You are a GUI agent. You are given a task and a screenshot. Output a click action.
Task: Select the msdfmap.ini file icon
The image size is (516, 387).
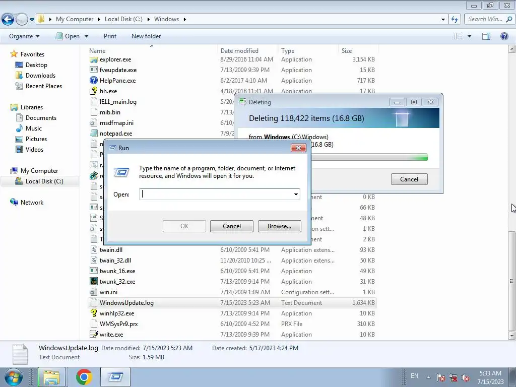tap(93, 123)
